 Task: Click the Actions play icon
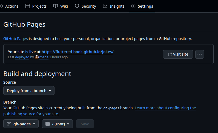[1, 6]
